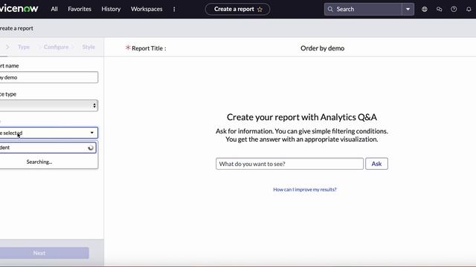Viewport: 476px width, 267px height.
Task: Favorite the page with the star icon
Action: (260, 10)
